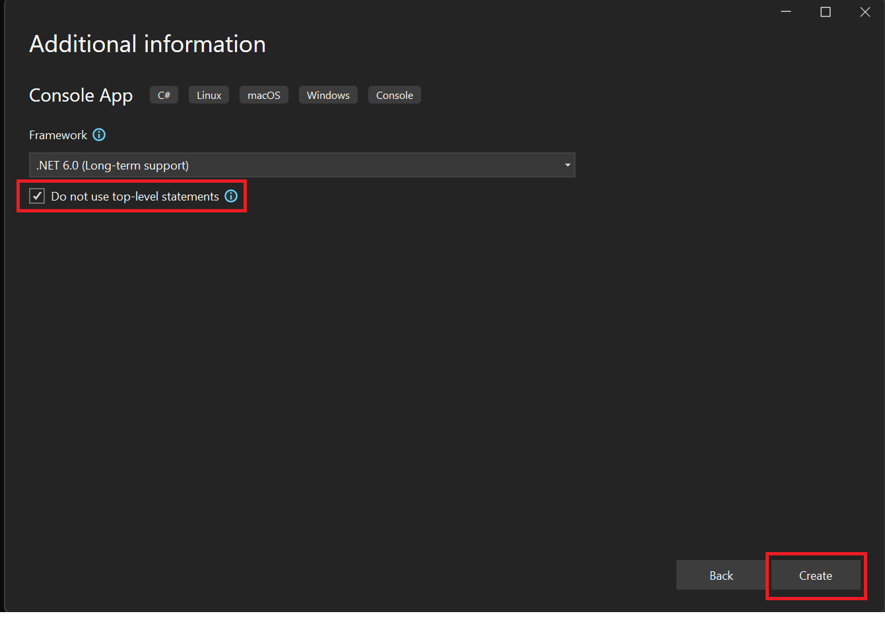Select the Linux platform tag
The height and width of the screenshot is (622, 885).
pos(209,94)
